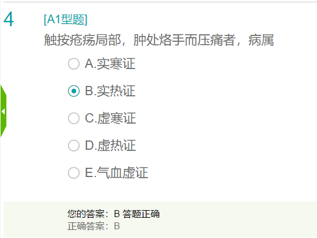Select radio button for option A
Image resolution: width=317 pixels, height=238 pixels.
pos(74,64)
